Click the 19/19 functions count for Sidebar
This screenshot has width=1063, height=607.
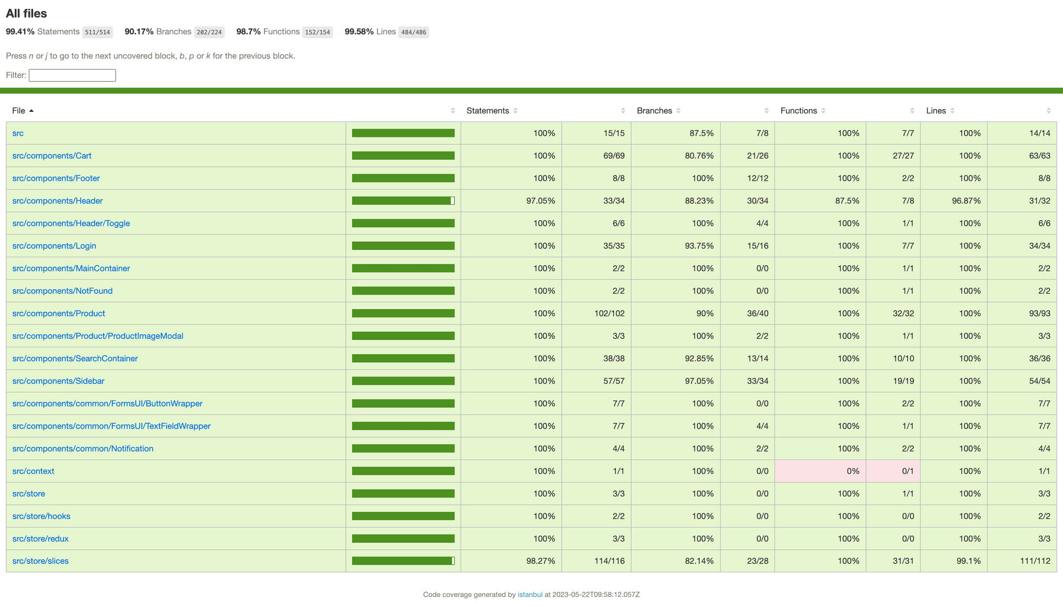click(903, 381)
